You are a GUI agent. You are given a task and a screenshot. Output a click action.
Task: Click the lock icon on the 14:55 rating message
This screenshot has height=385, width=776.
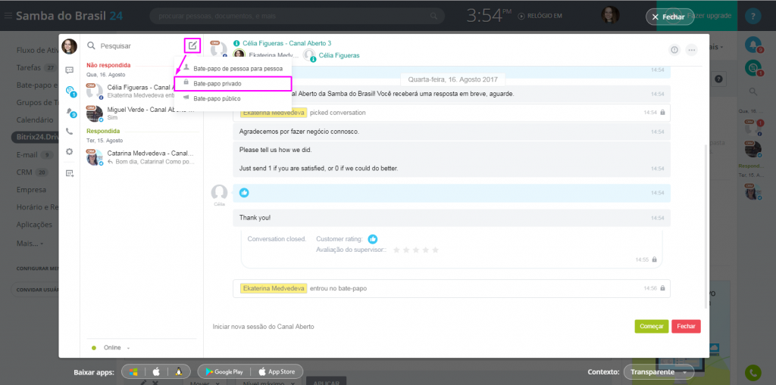click(x=654, y=259)
